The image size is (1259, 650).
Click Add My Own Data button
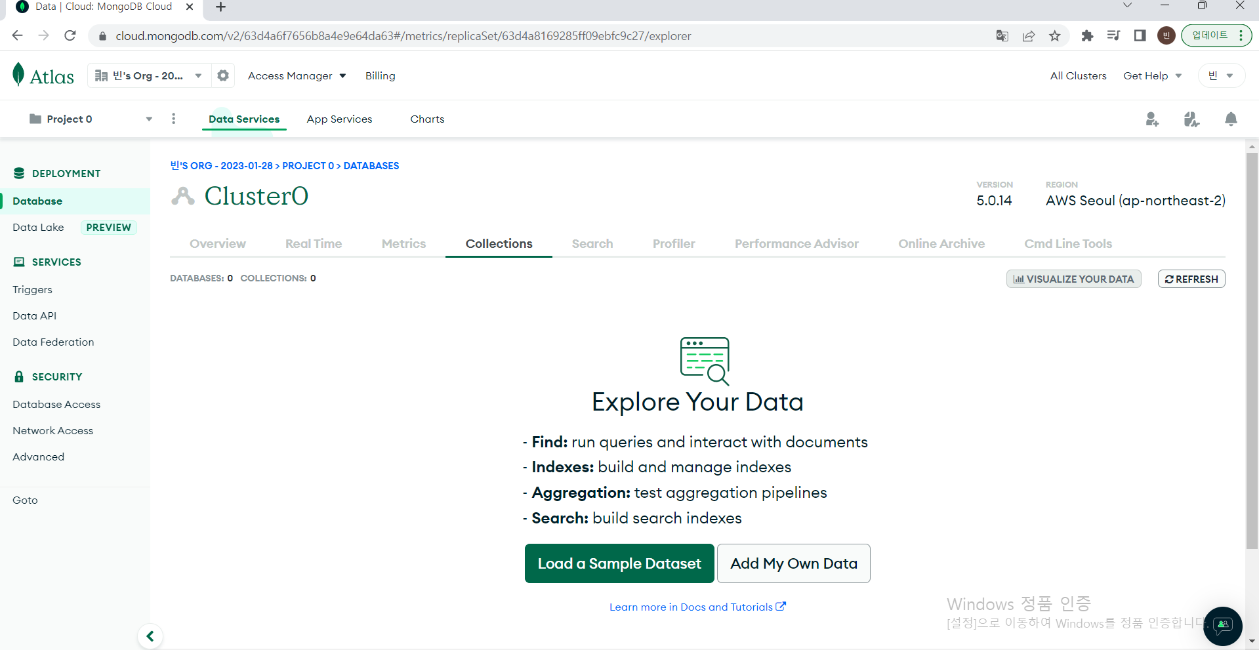point(794,563)
